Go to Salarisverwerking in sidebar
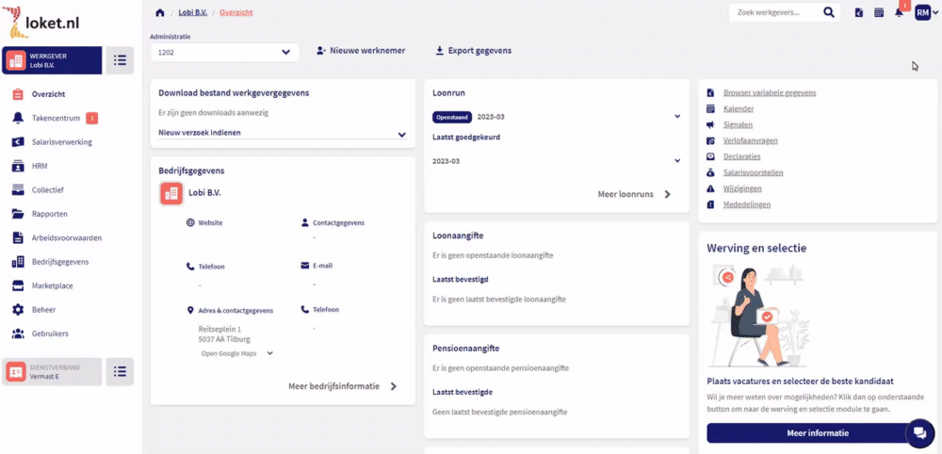Viewport: 942px width, 454px height. [x=61, y=142]
